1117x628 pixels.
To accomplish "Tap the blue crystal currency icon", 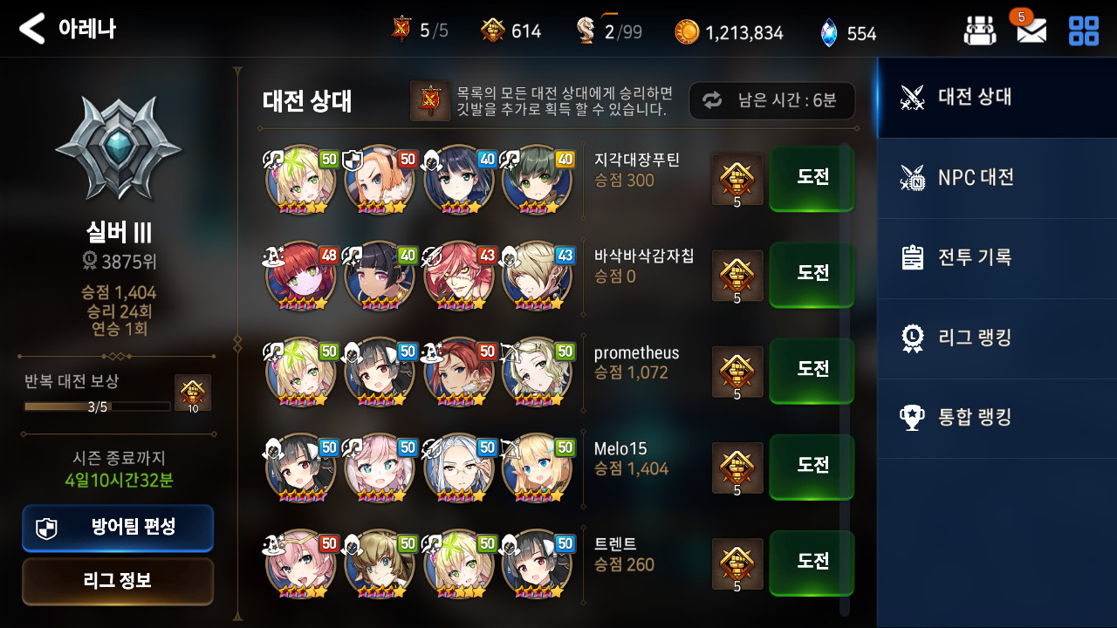I will [x=828, y=32].
